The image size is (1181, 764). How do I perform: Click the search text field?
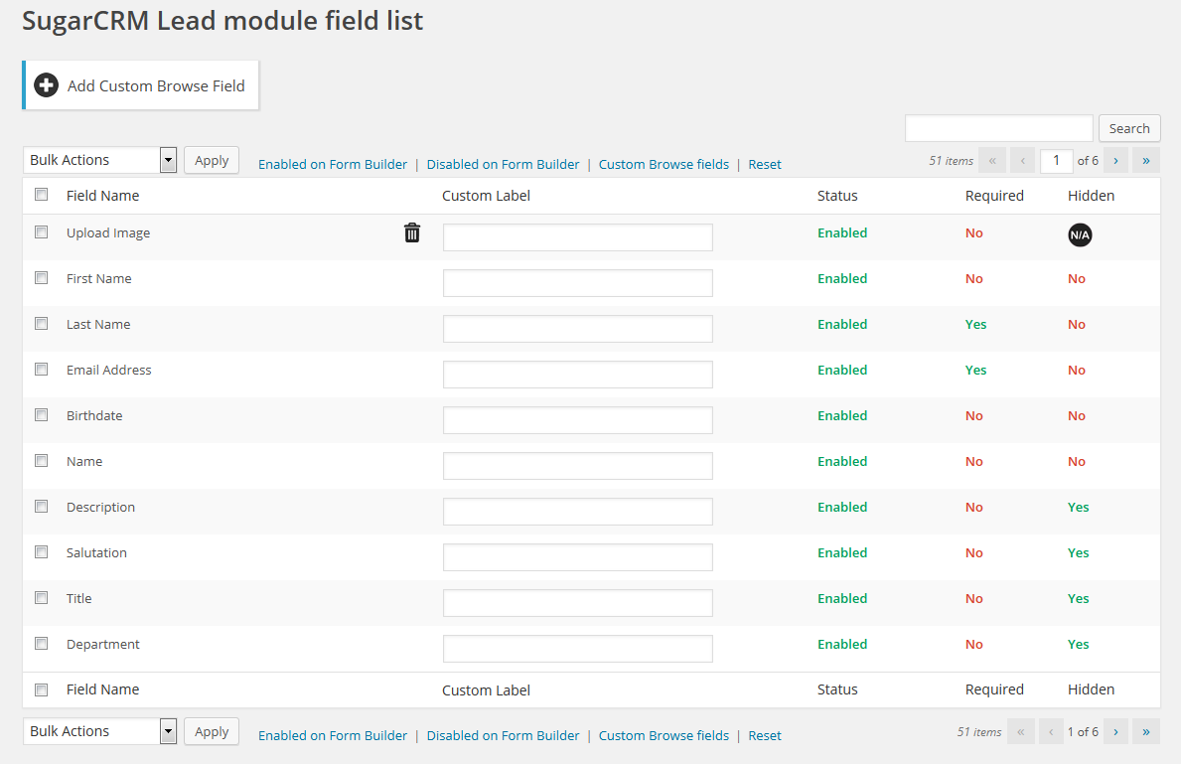tap(998, 128)
